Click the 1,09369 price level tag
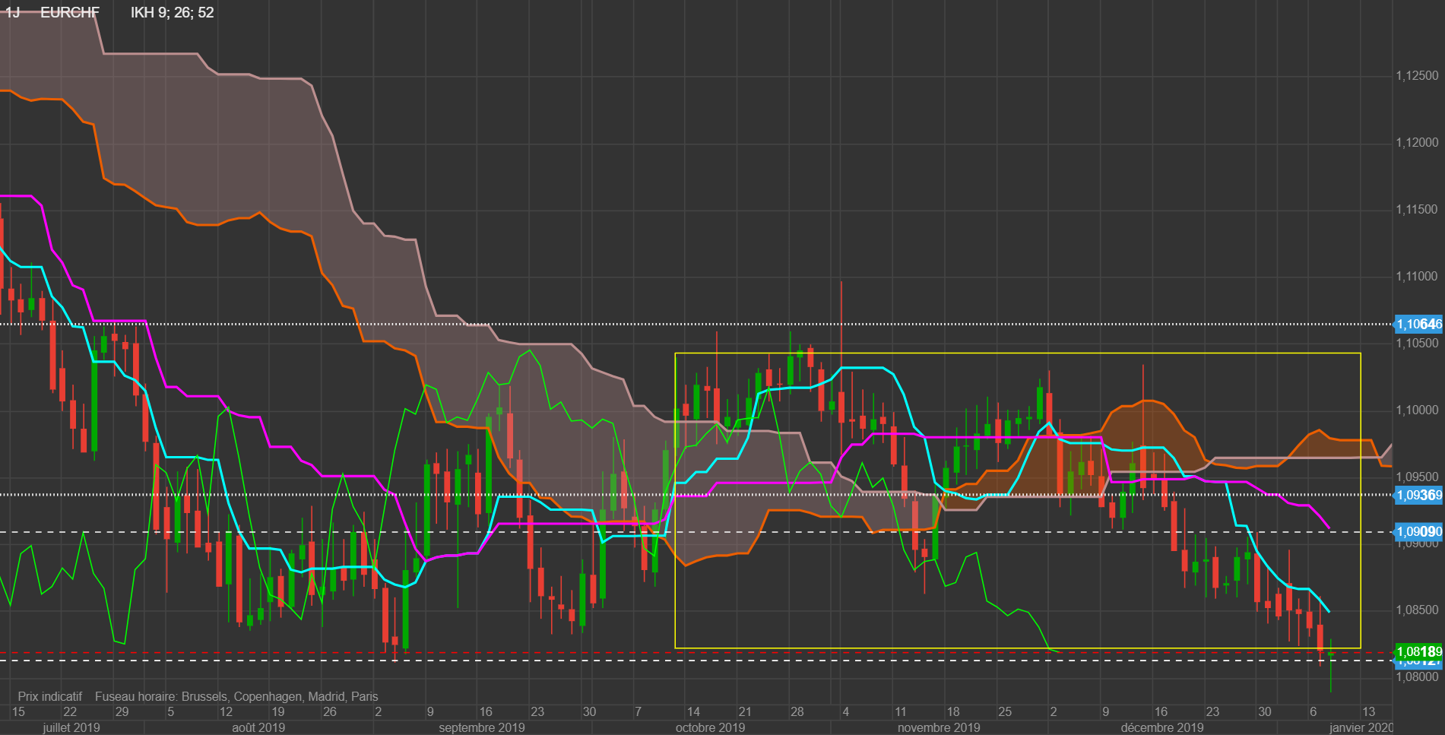The height and width of the screenshot is (735, 1445). (1418, 496)
